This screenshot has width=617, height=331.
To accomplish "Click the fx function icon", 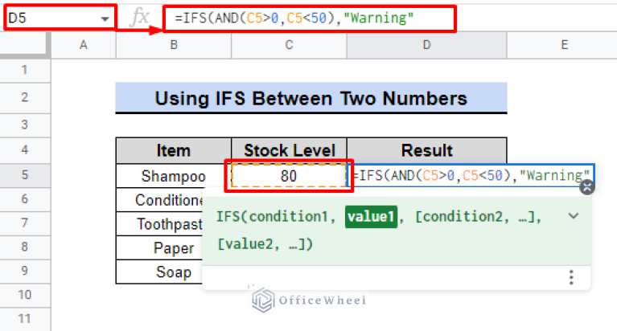I will tap(139, 17).
